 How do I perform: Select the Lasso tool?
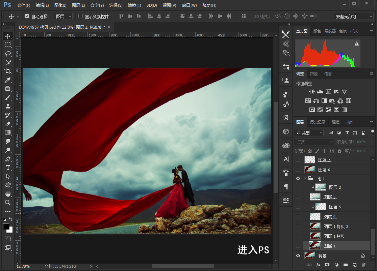pos(8,54)
